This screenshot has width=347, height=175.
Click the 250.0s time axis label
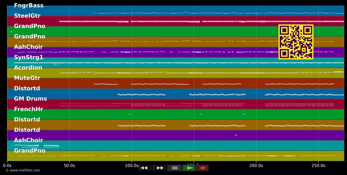tap(318, 166)
